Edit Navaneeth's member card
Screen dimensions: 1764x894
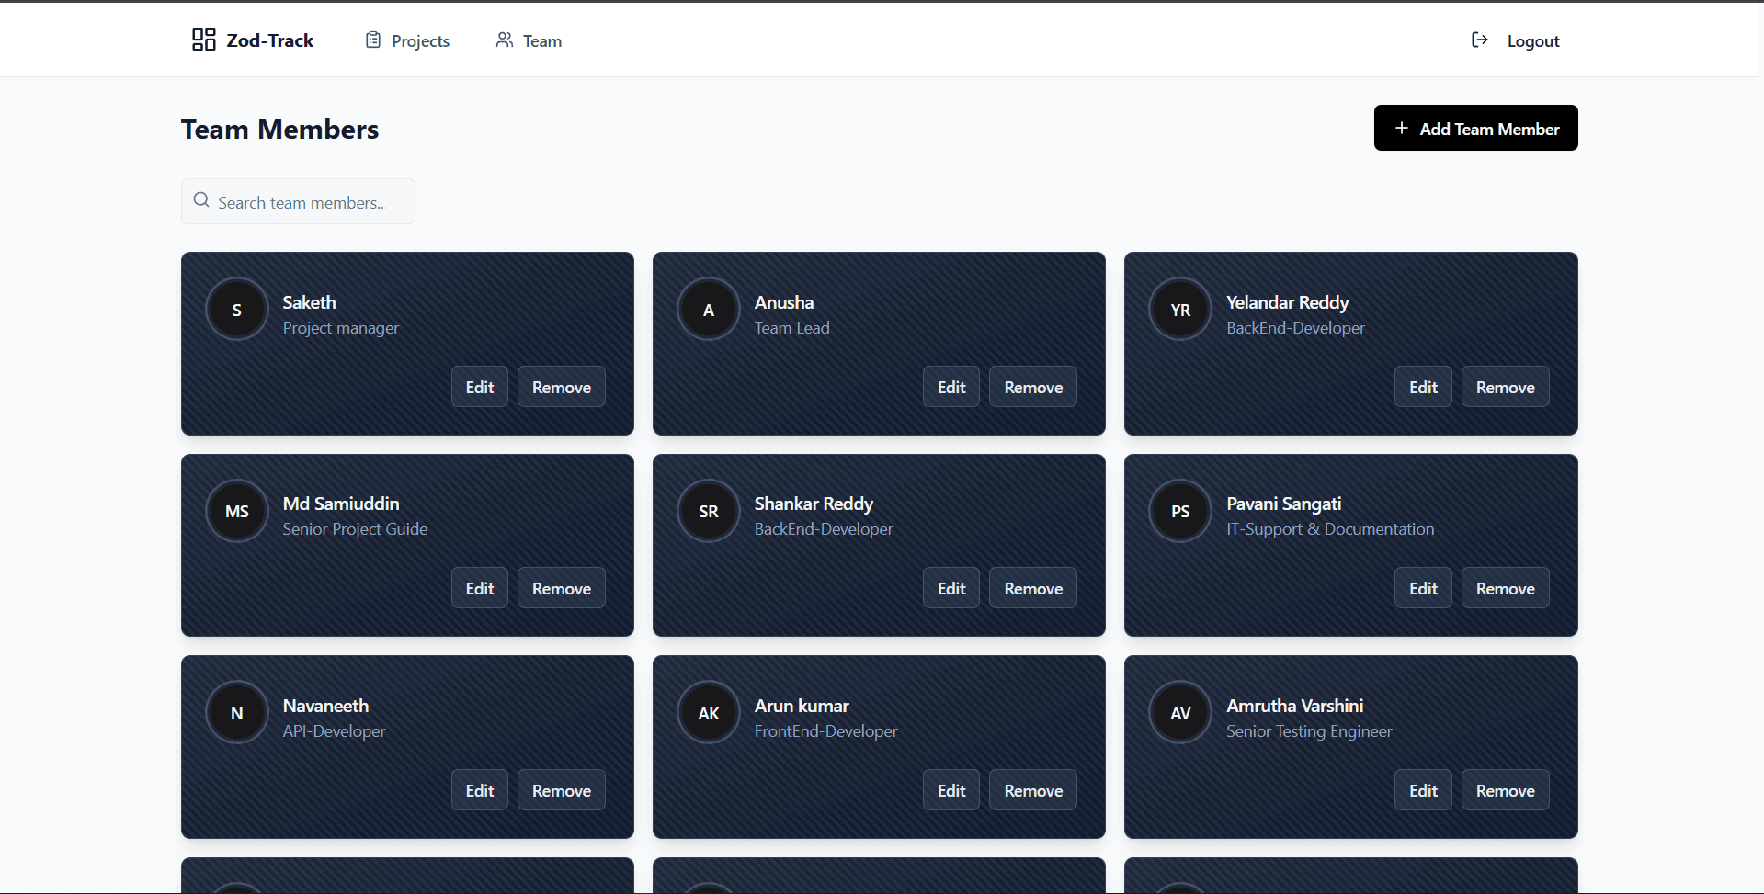click(480, 790)
